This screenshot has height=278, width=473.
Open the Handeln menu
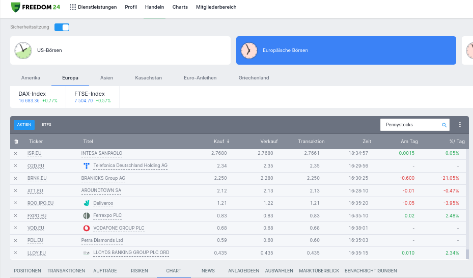tap(154, 7)
